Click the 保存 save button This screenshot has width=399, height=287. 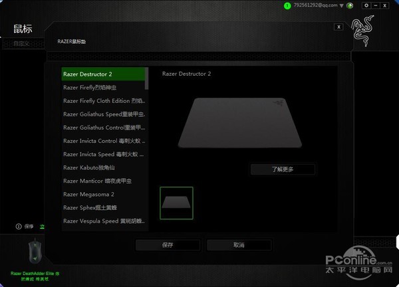pyautogui.click(x=168, y=245)
